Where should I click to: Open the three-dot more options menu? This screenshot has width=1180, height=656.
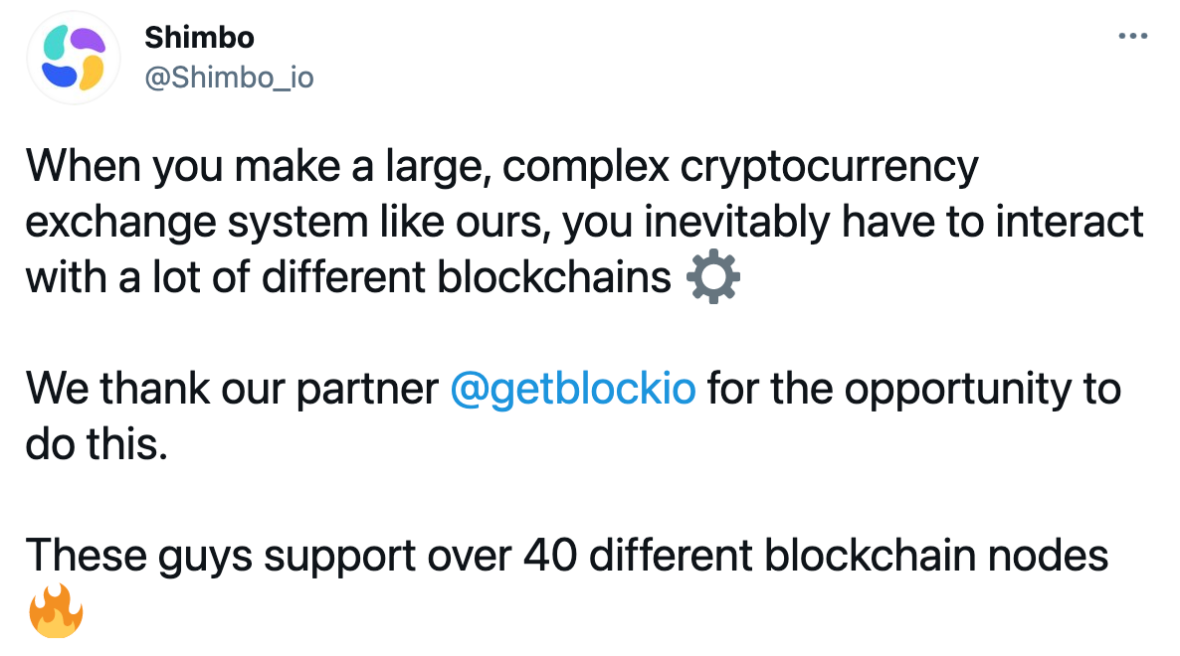point(1132,36)
